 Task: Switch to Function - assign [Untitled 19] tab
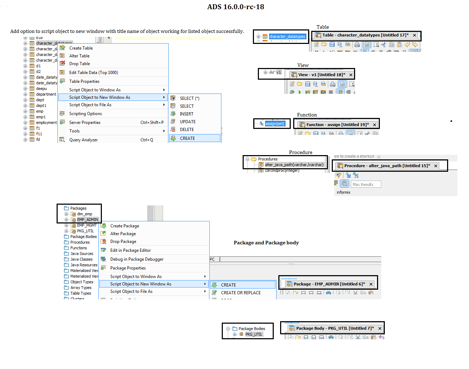click(337, 125)
